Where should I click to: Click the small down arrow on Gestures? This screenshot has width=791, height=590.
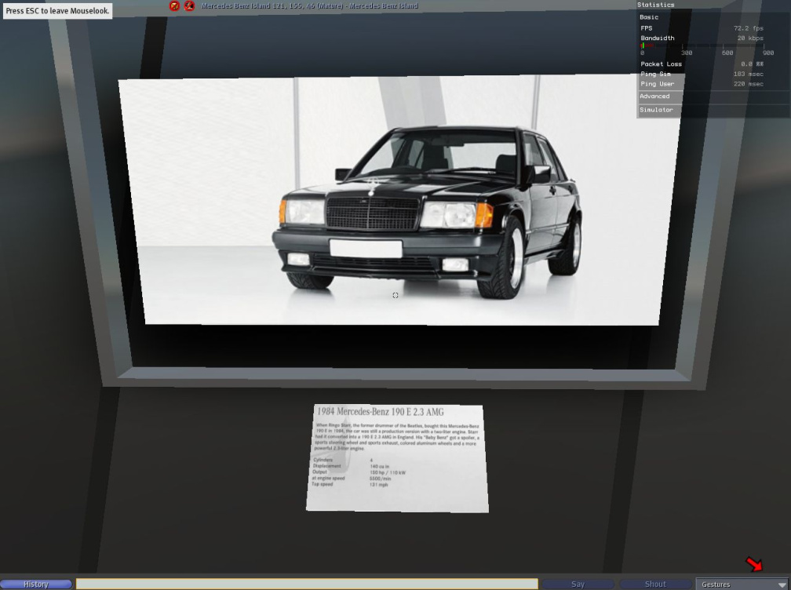coord(782,585)
